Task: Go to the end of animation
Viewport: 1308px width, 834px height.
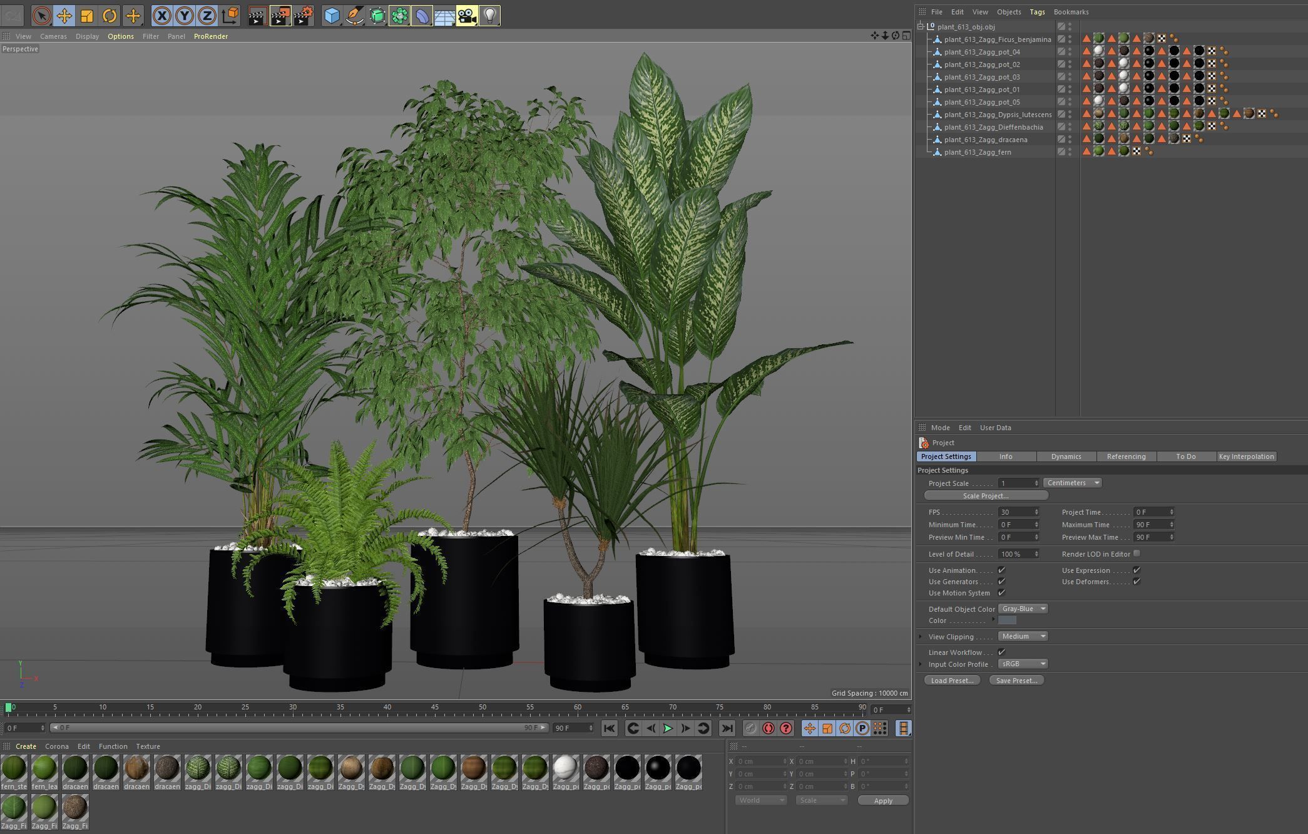Action: pyautogui.click(x=727, y=728)
